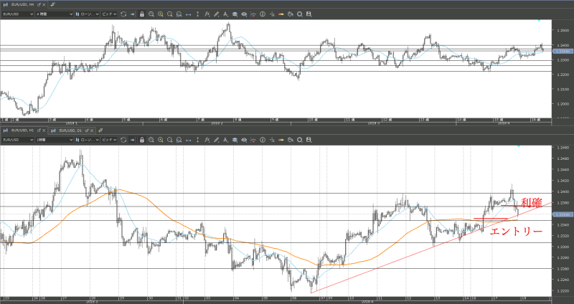Screen dimensions: 574x304
Task: Open the 4-hour timeframe dropdown
Action: (55, 14)
